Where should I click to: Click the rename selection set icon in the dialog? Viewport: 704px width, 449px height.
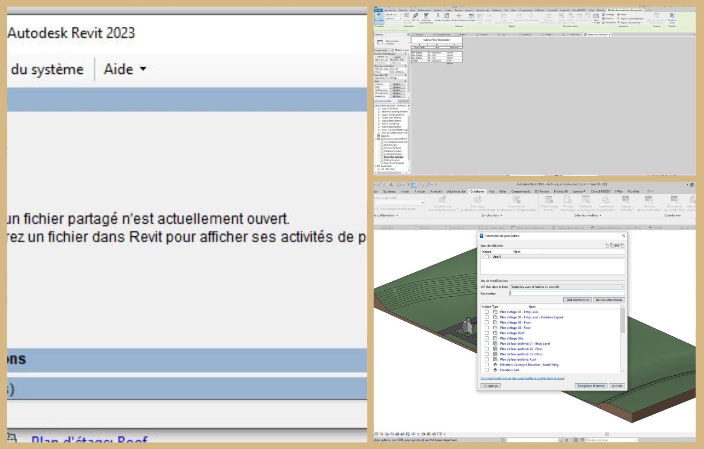[618, 246]
